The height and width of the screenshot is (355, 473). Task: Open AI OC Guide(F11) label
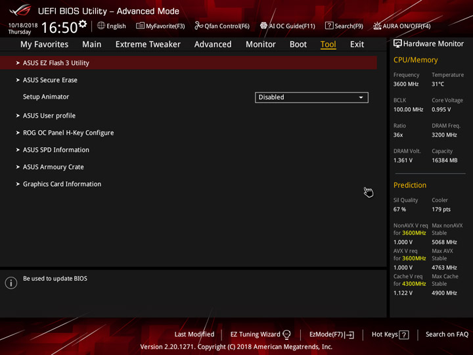pos(292,26)
